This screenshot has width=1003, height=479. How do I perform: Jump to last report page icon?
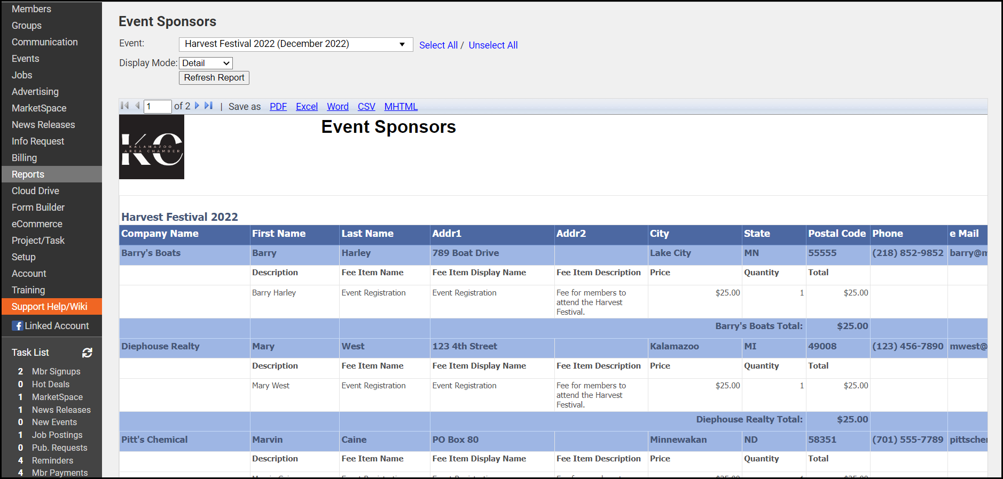[209, 106]
